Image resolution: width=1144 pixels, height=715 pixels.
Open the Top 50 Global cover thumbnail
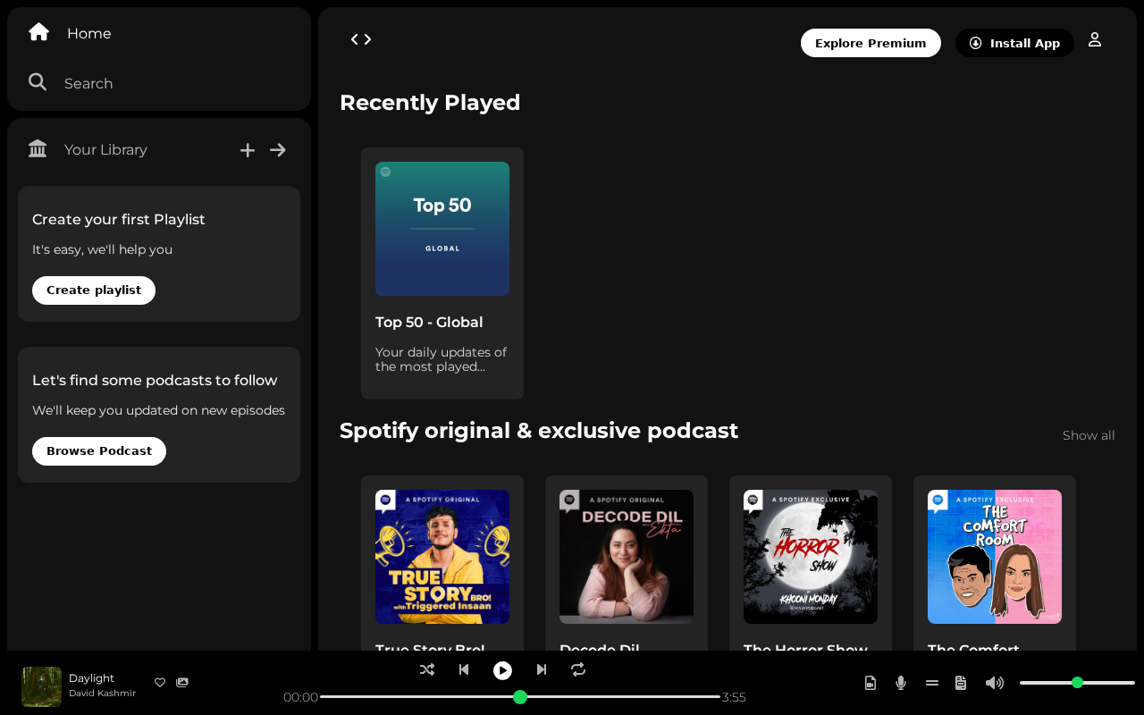(x=442, y=229)
